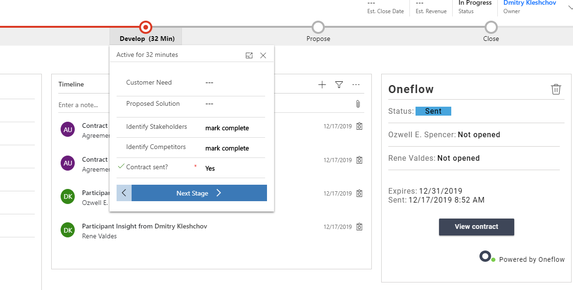Select the Propose stage circle
Screen dimensions: 573x290
coord(318,27)
